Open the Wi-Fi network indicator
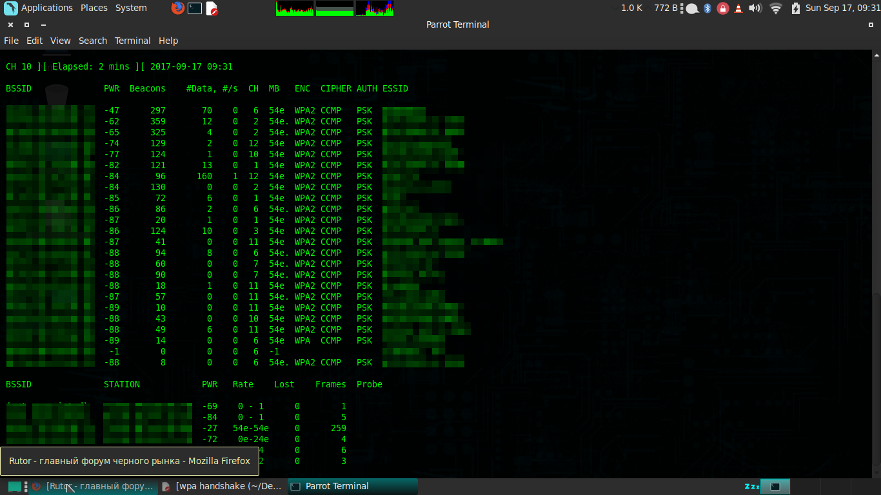 coord(776,8)
